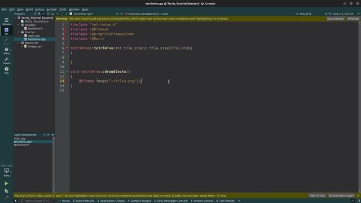The height and width of the screenshot is (203, 361).
Task: Click the Take UI Tour button
Action: 317,196
